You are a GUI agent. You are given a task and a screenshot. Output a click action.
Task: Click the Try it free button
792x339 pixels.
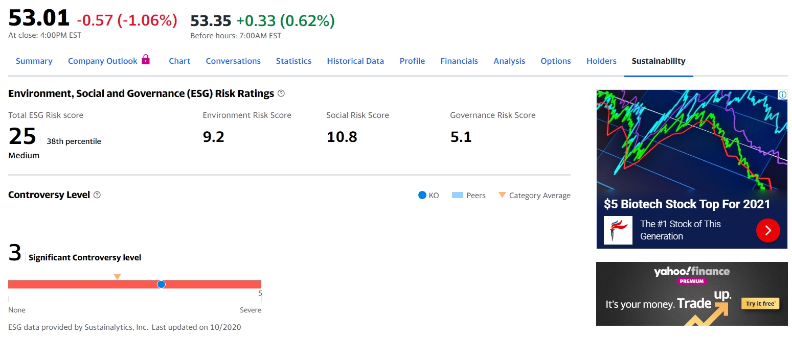(x=761, y=304)
